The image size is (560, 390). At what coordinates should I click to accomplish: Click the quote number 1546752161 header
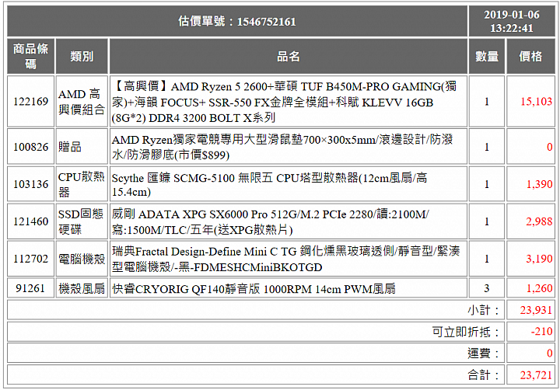(237, 22)
